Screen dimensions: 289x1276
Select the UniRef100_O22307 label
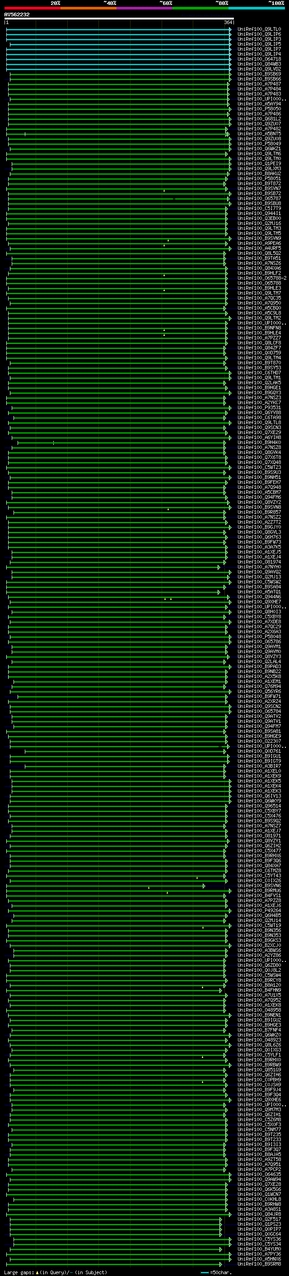259,741
